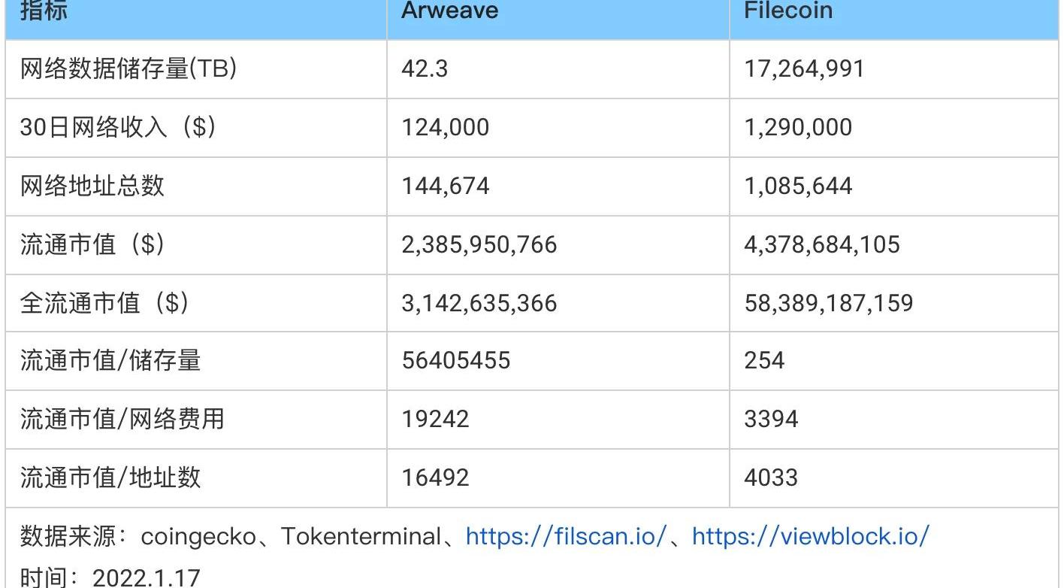Select Filecoin revenue cell 1,290,000

coord(798,127)
